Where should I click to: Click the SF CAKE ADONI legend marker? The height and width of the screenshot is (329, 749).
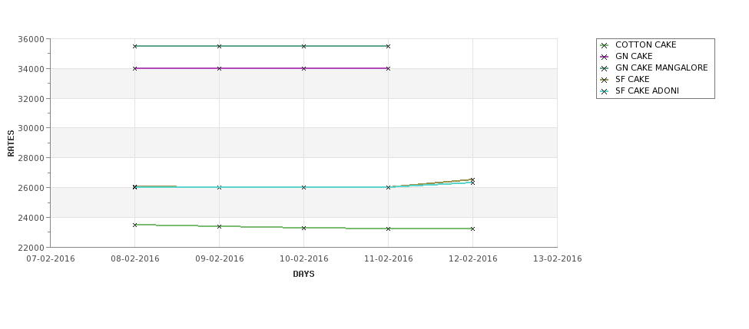(605, 91)
